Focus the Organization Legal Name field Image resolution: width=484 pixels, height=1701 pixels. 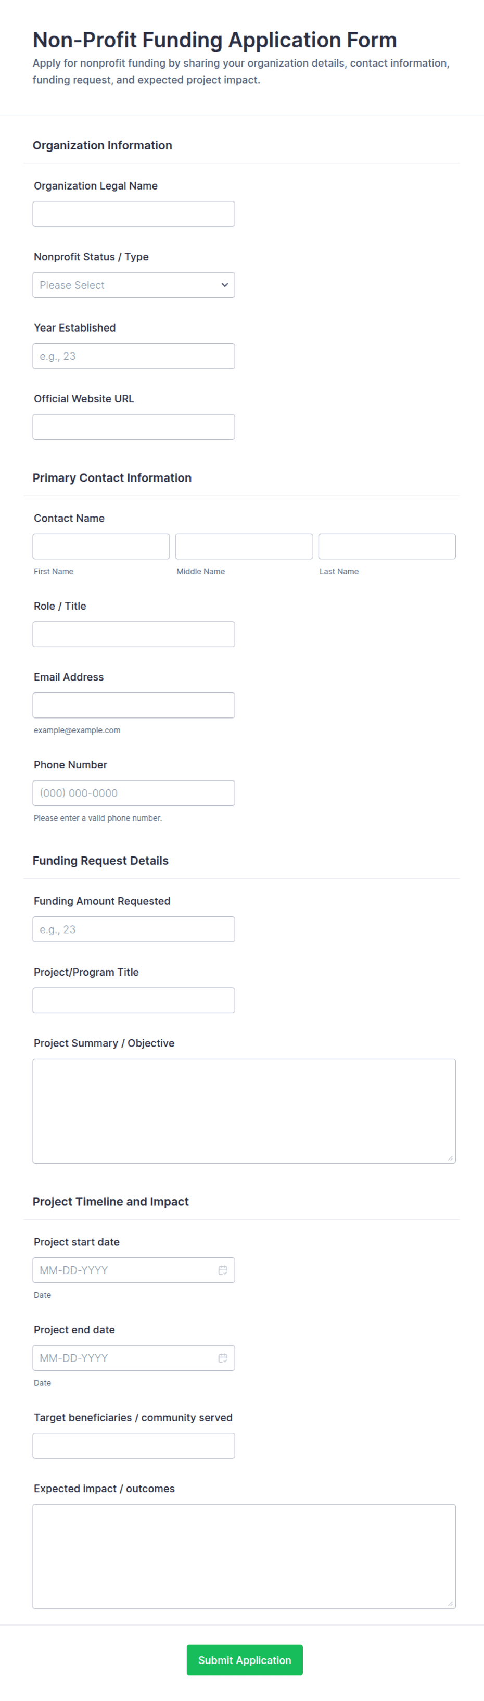pyautogui.click(x=133, y=214)
